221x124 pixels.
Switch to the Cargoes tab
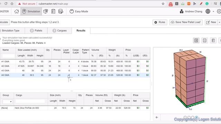[59, 31]
